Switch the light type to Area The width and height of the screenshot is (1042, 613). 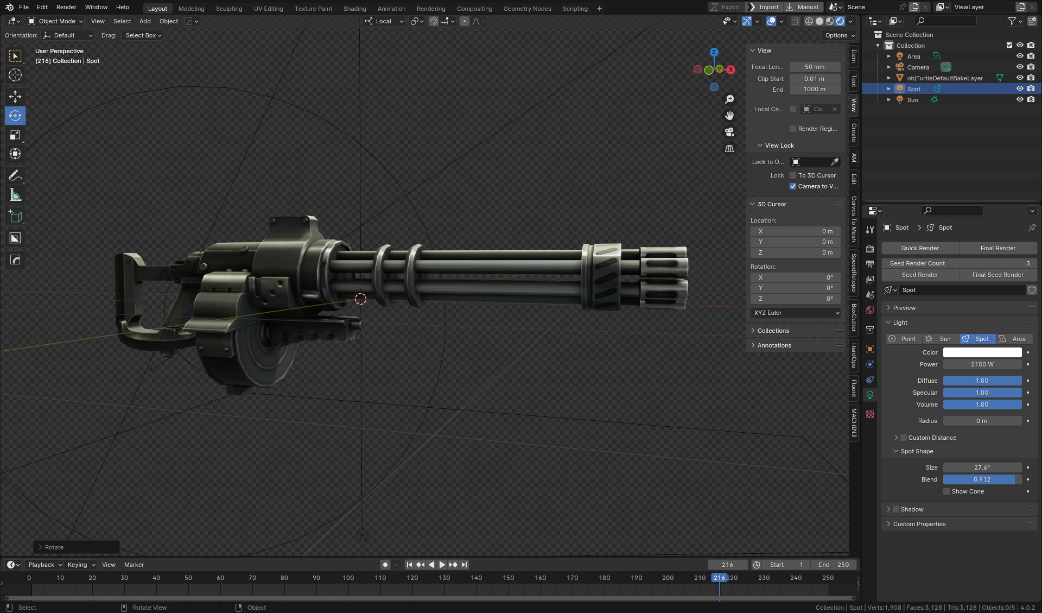1014,339
